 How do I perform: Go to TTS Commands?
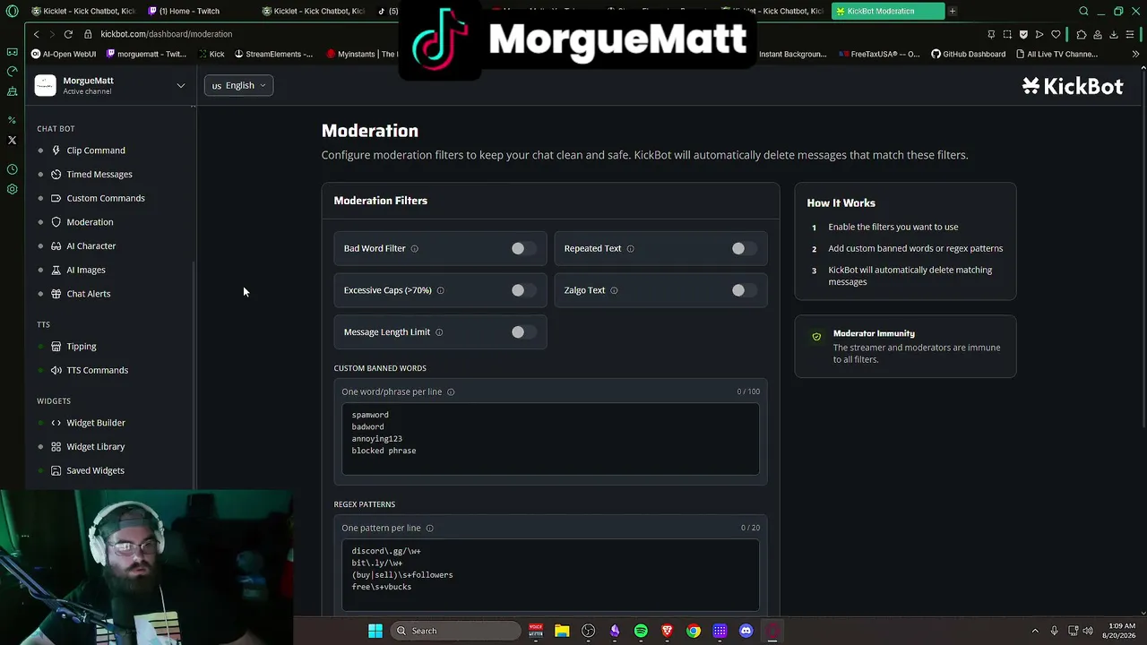(97, 370)
